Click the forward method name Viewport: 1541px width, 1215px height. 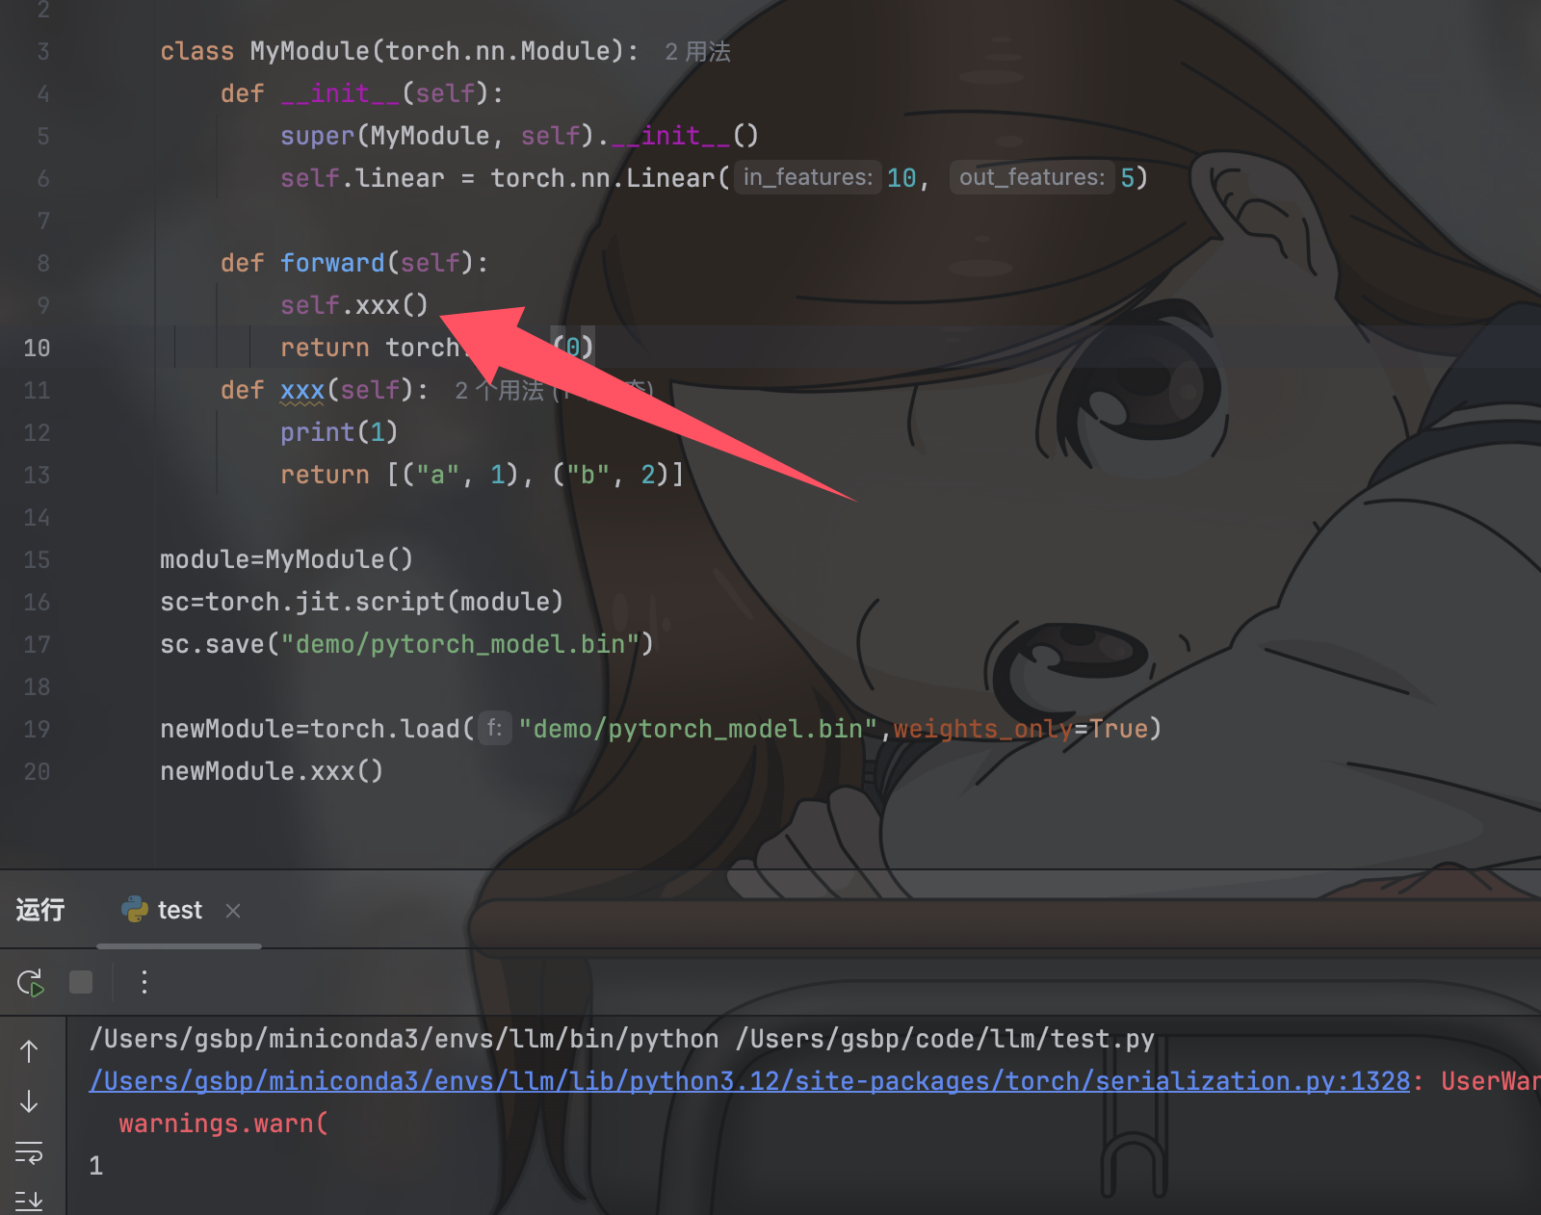332,263
